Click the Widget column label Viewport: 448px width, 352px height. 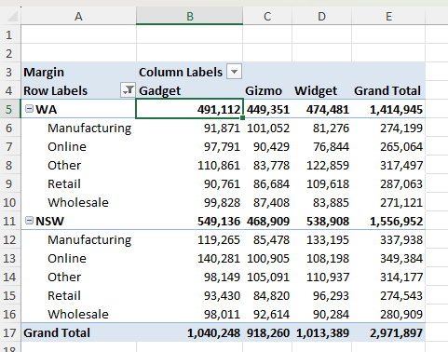pos(321,90)
